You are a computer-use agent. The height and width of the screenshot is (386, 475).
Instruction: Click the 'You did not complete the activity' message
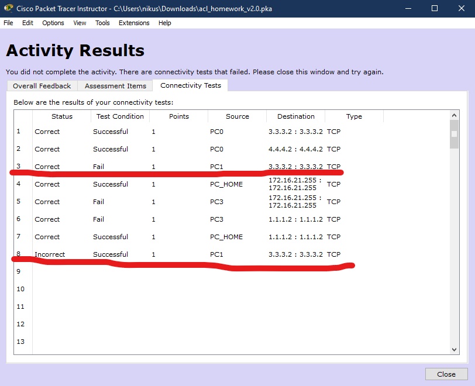click(194, 72)
